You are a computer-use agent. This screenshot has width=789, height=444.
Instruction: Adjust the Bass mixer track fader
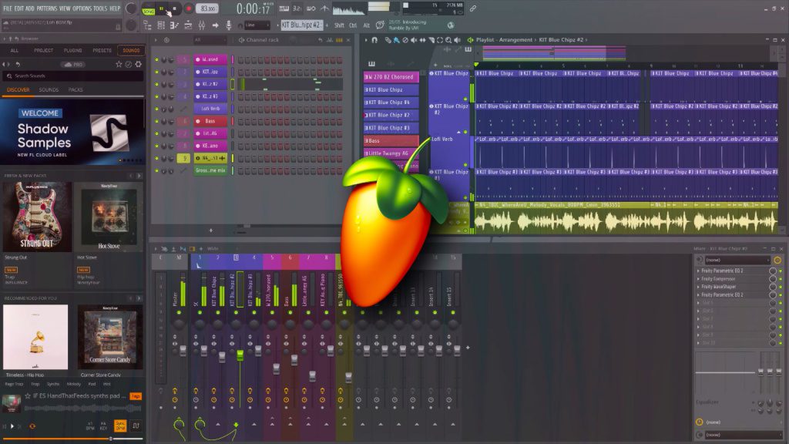coord(294,359)
